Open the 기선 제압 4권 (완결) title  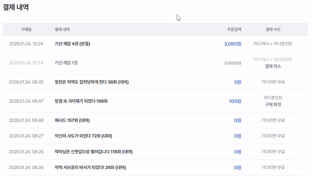click(x=72, y=44)
